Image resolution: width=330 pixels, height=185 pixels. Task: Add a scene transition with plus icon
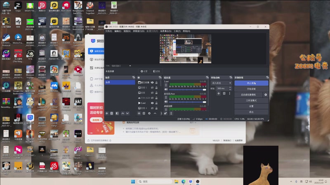219,94
